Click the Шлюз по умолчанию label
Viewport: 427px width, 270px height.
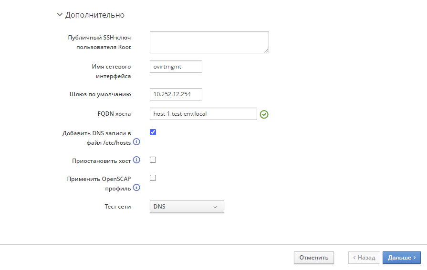[x=100, y=94]
